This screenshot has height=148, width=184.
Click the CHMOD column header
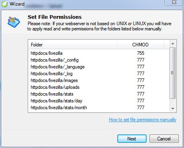[x=141, y=45]
